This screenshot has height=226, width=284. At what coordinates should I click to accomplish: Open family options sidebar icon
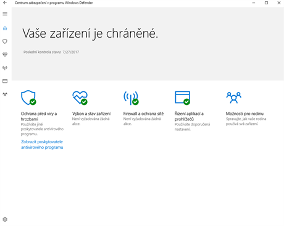tap(5, 94)
